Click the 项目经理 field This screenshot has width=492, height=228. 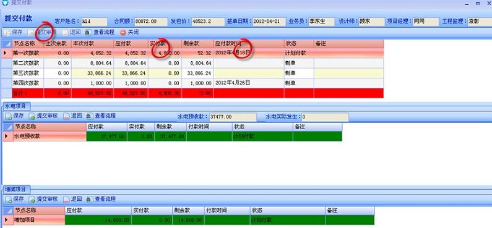tap(426, 22)
